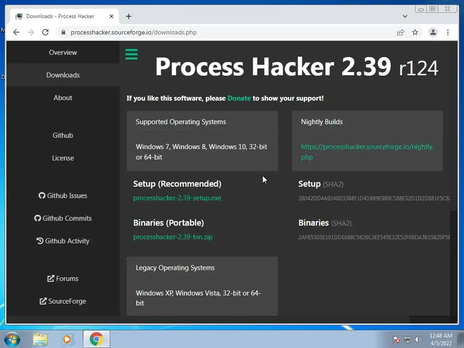
Task: Open Github Activity in the sidebar
Action: coord(63,241)
